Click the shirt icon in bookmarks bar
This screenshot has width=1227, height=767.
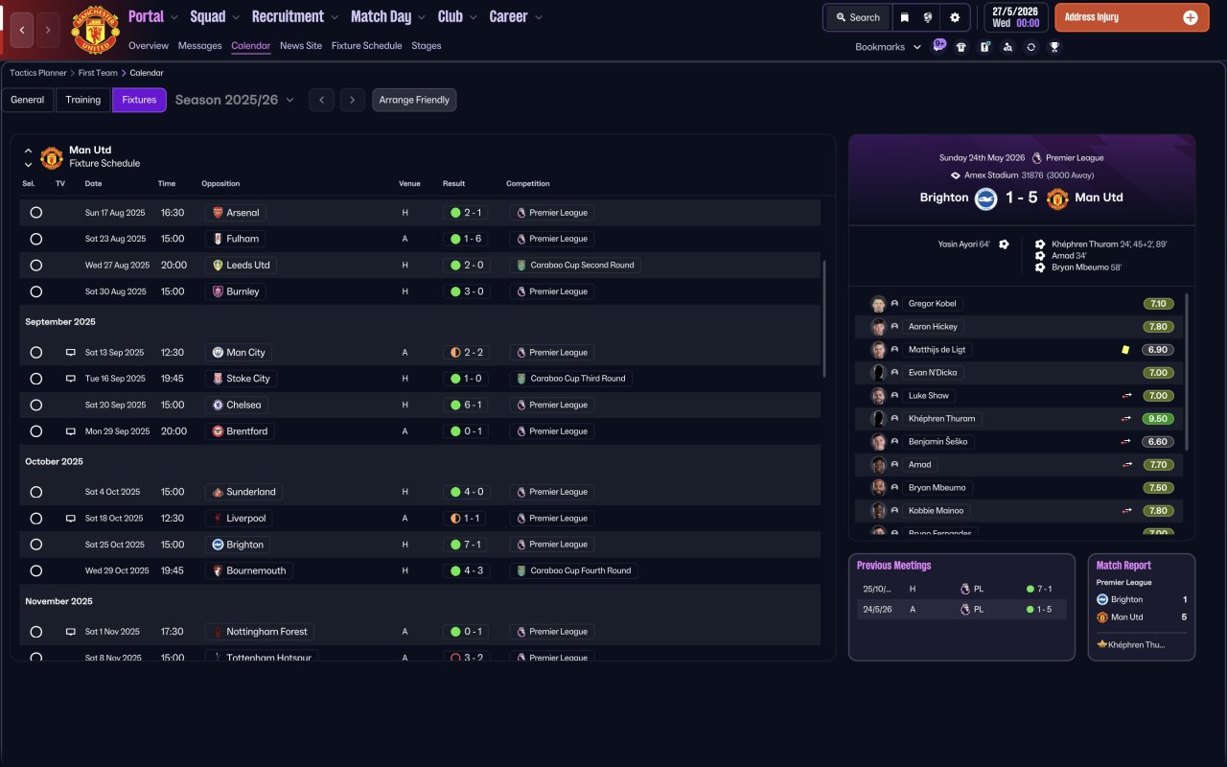(961, 47)
